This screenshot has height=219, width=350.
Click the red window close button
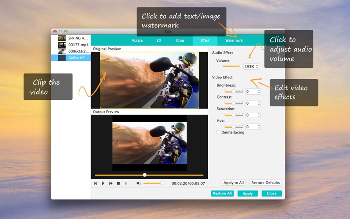(x=55, y=32)
